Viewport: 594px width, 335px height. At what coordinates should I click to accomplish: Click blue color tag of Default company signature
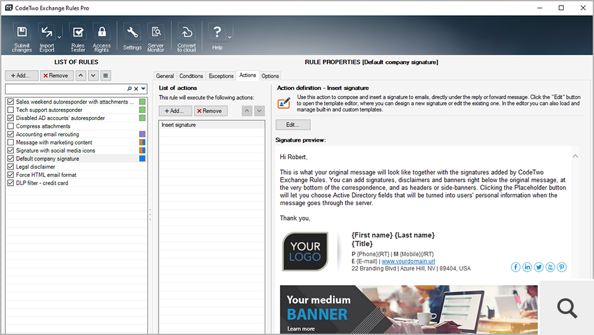(x=142, y=159)
